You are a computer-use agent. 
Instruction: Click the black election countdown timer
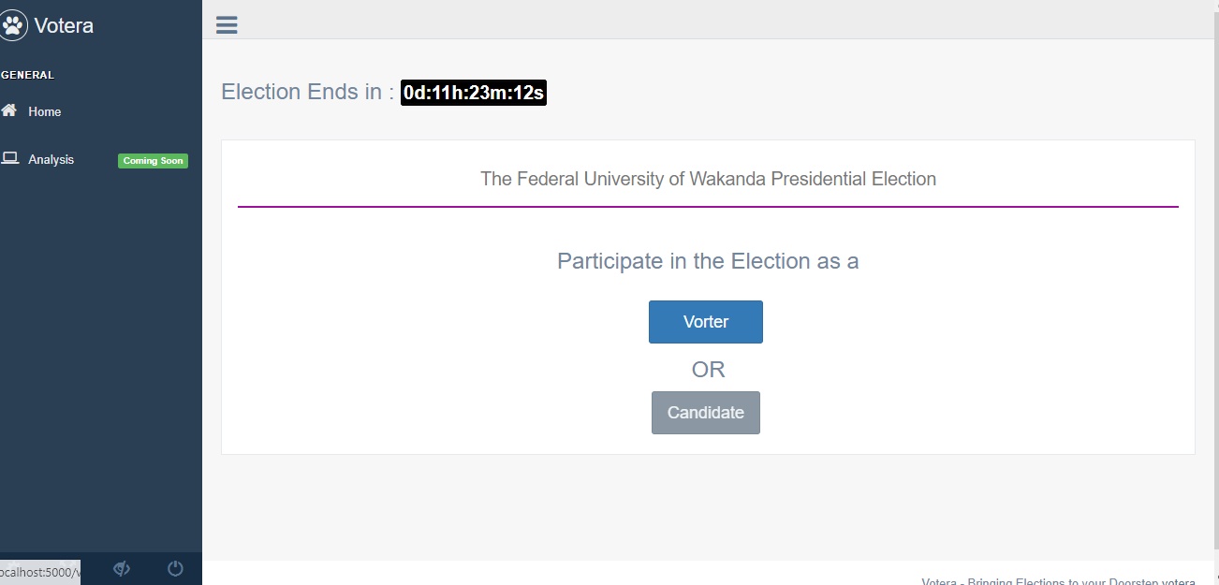pyautogui.click(x=473, y=93)
